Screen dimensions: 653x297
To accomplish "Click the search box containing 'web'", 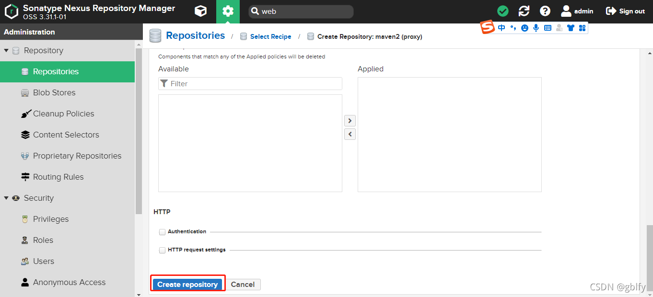I will [301, 11].
